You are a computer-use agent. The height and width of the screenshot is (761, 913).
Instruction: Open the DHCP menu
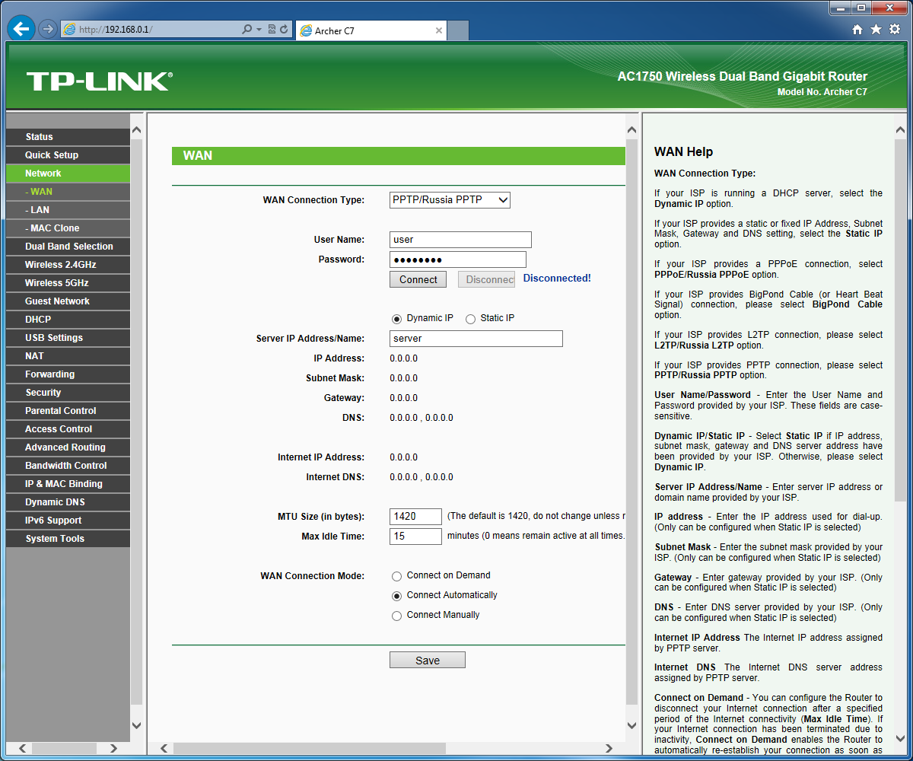click(68, 320)
